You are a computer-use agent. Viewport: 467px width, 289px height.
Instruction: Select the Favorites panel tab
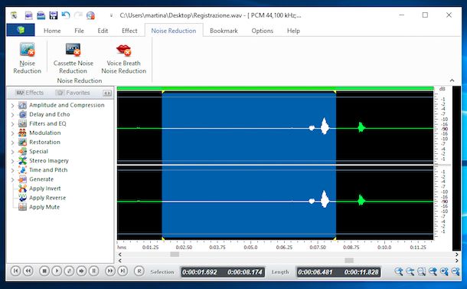click(73, 93)
